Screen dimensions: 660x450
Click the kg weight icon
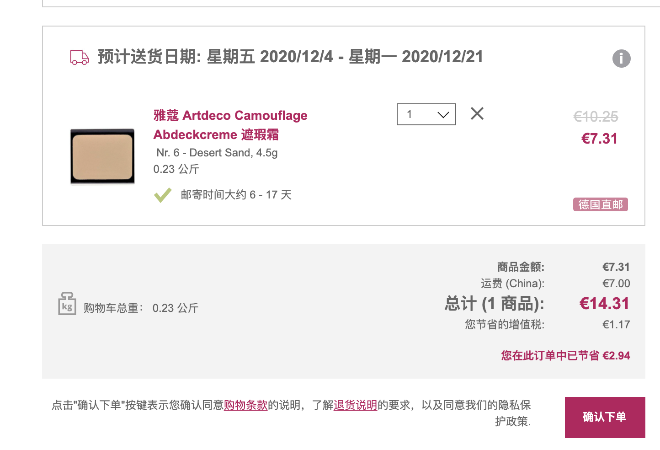67,304
